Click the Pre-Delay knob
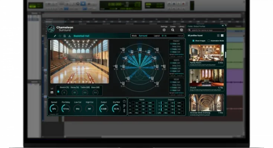This screenshot has height=148, width=273. (x=66, y=109)
